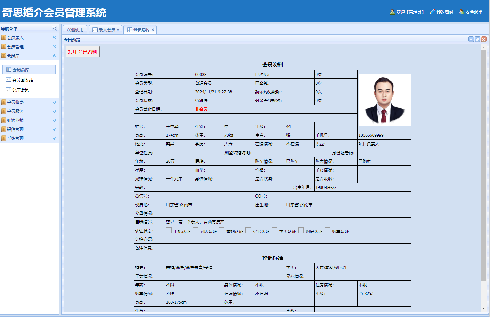Image resolution: width=490 pixels, height=317 pixels.
Task: Enable the 婚姻认证 checkbox
Action: point(222,230)
